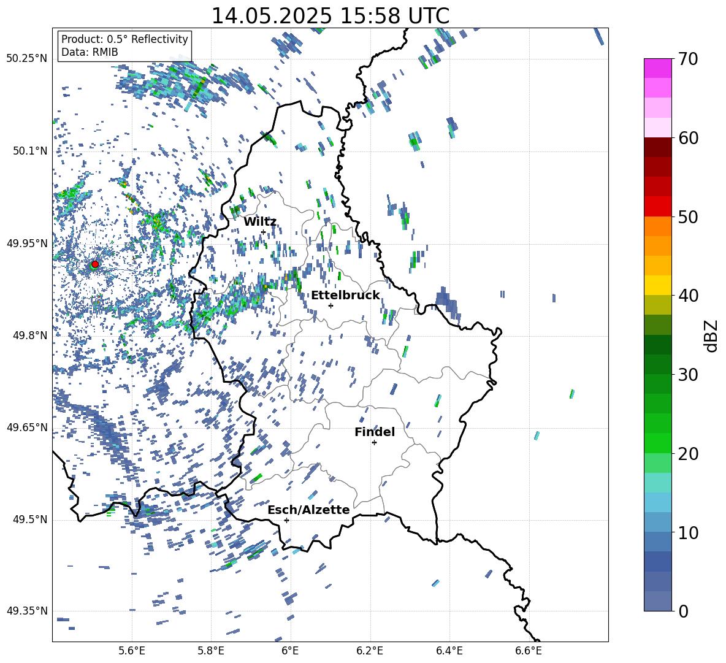Click the 6.4°E longitude label
The image size is (726, 663).
[x=449, y=651]
